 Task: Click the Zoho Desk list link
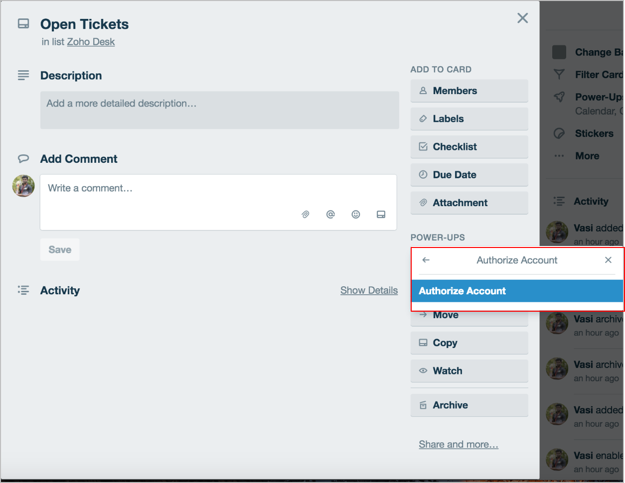click(91, 42)
